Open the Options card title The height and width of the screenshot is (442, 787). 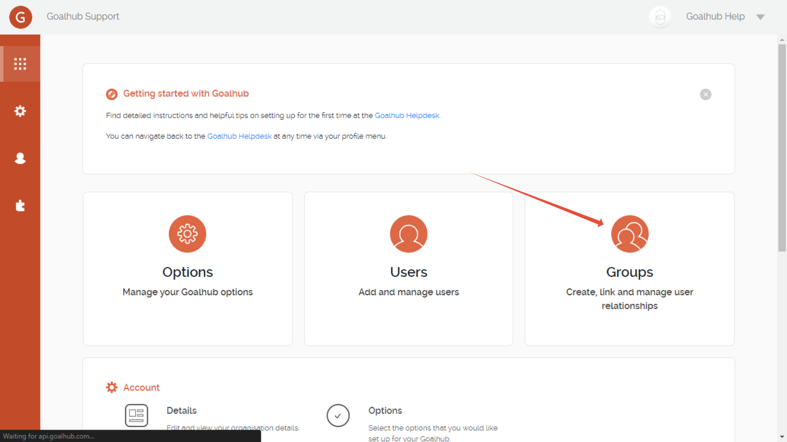pyautogui.click(x=187, y=272)
